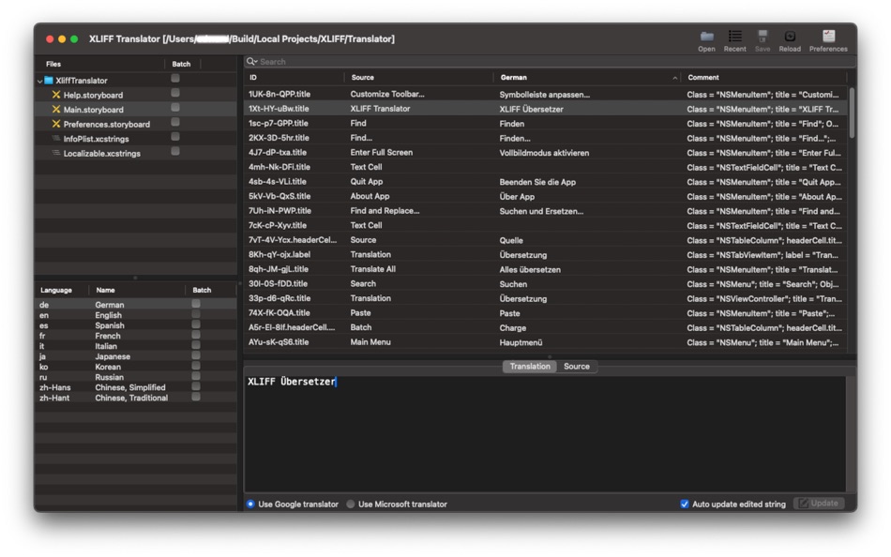Screen dimensions: 891x557
Task: Toggle batch checkbox for InfoPlist.xcstrings
Action: click(175, 136)
